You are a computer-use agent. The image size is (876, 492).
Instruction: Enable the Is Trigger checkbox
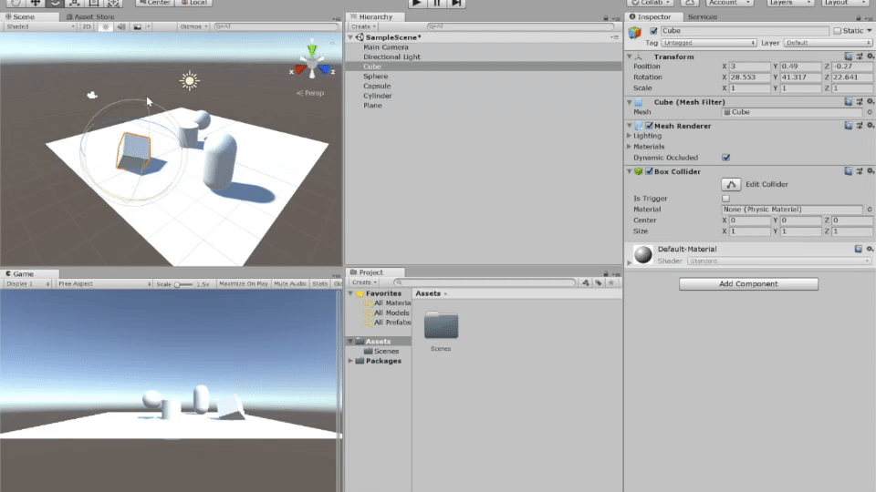tap(726, 198)
